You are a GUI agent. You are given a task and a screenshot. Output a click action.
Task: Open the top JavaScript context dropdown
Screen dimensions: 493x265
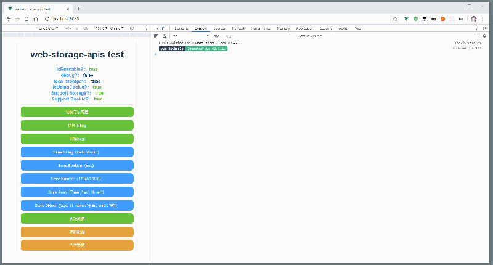[190, 36]
